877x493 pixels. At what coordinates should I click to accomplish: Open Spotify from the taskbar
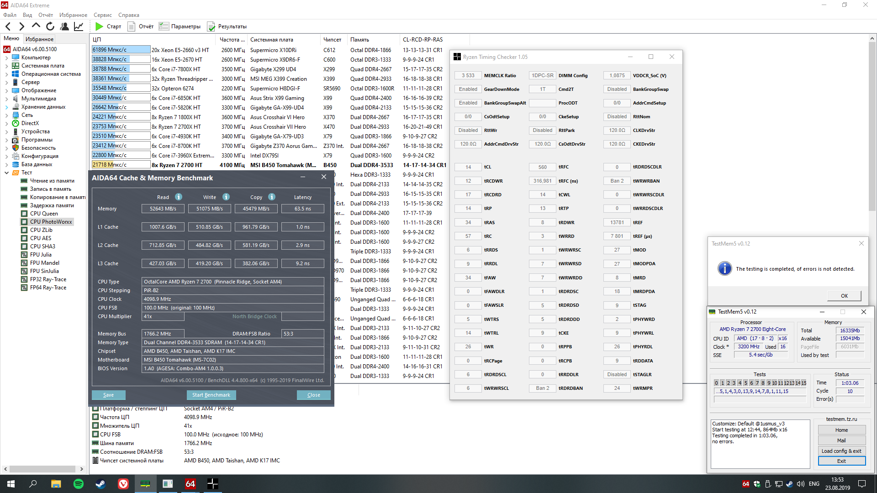pyautogui.click(x=79, y=484)
